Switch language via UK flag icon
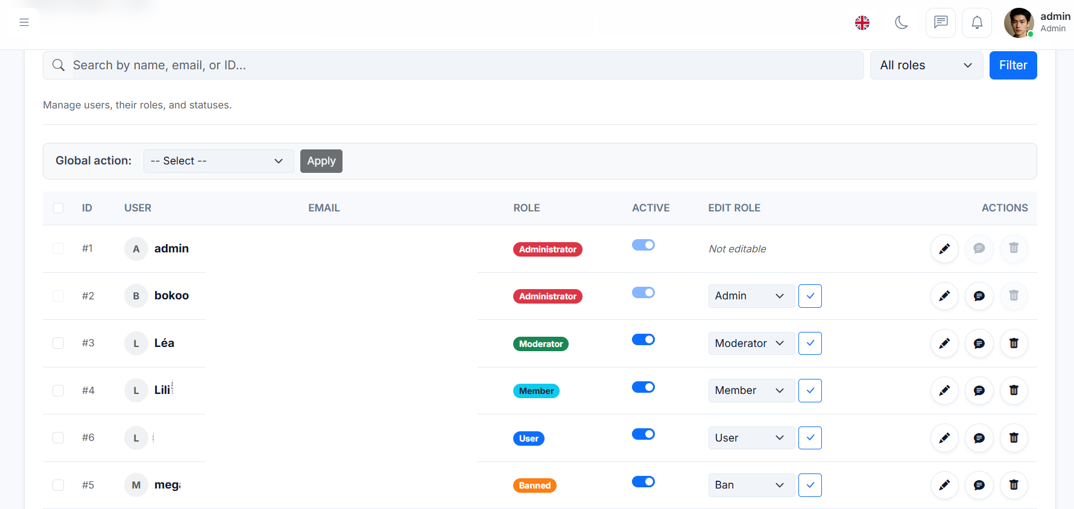 pyautogui.click(x=862, y=23)
